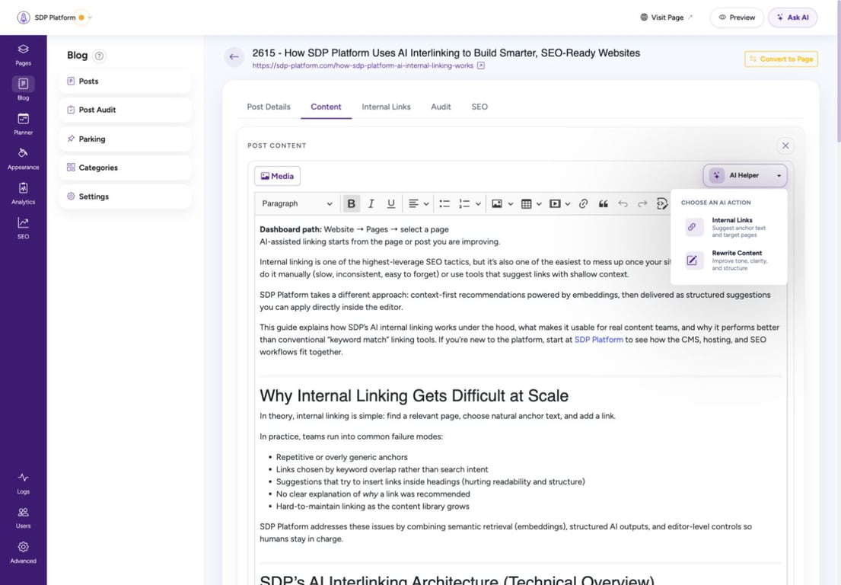Open the Blog section in sidebar
Viewport: 841px width, 585px height.
23,89
